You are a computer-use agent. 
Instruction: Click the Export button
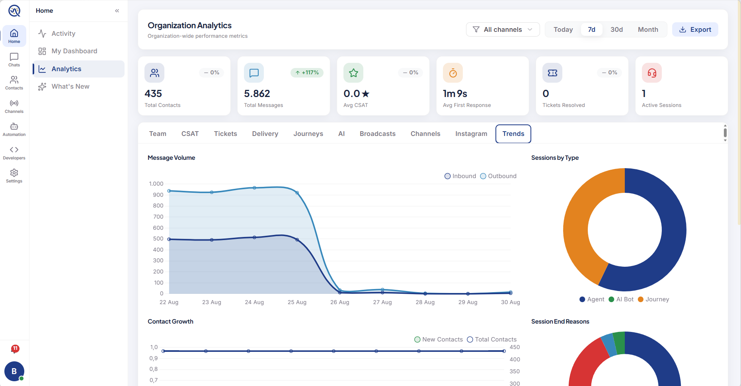point(695,29)
